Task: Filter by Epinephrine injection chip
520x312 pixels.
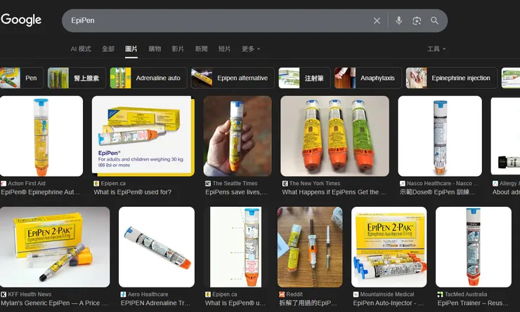Action: 451,78
